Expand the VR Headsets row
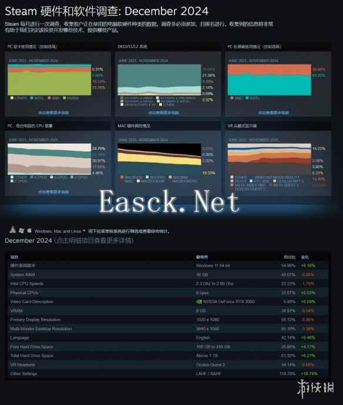 point(169,365)
